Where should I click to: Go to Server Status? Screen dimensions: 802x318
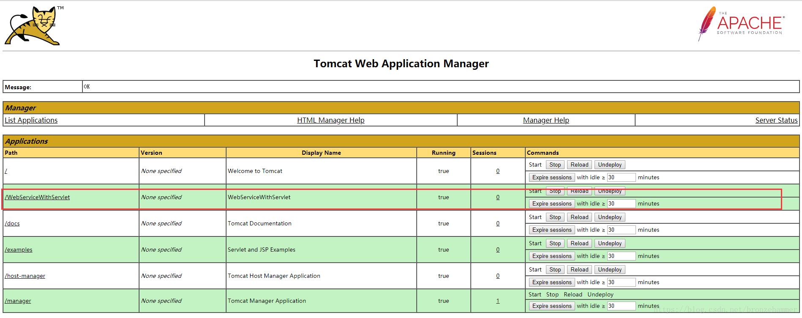click(x=776, y=120)
